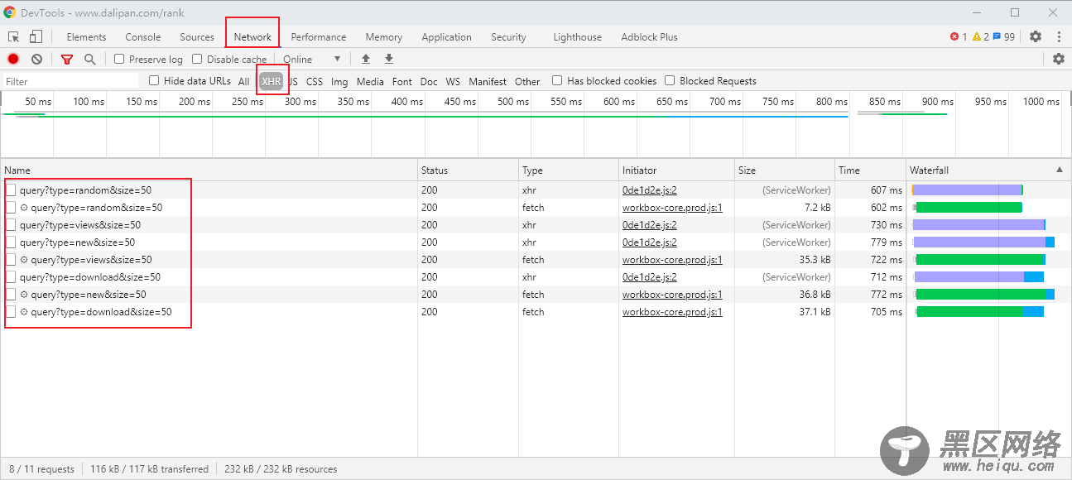Filter requests by Font
The height and width of the screenshot is (480, 1072).
tap(402, 81)
